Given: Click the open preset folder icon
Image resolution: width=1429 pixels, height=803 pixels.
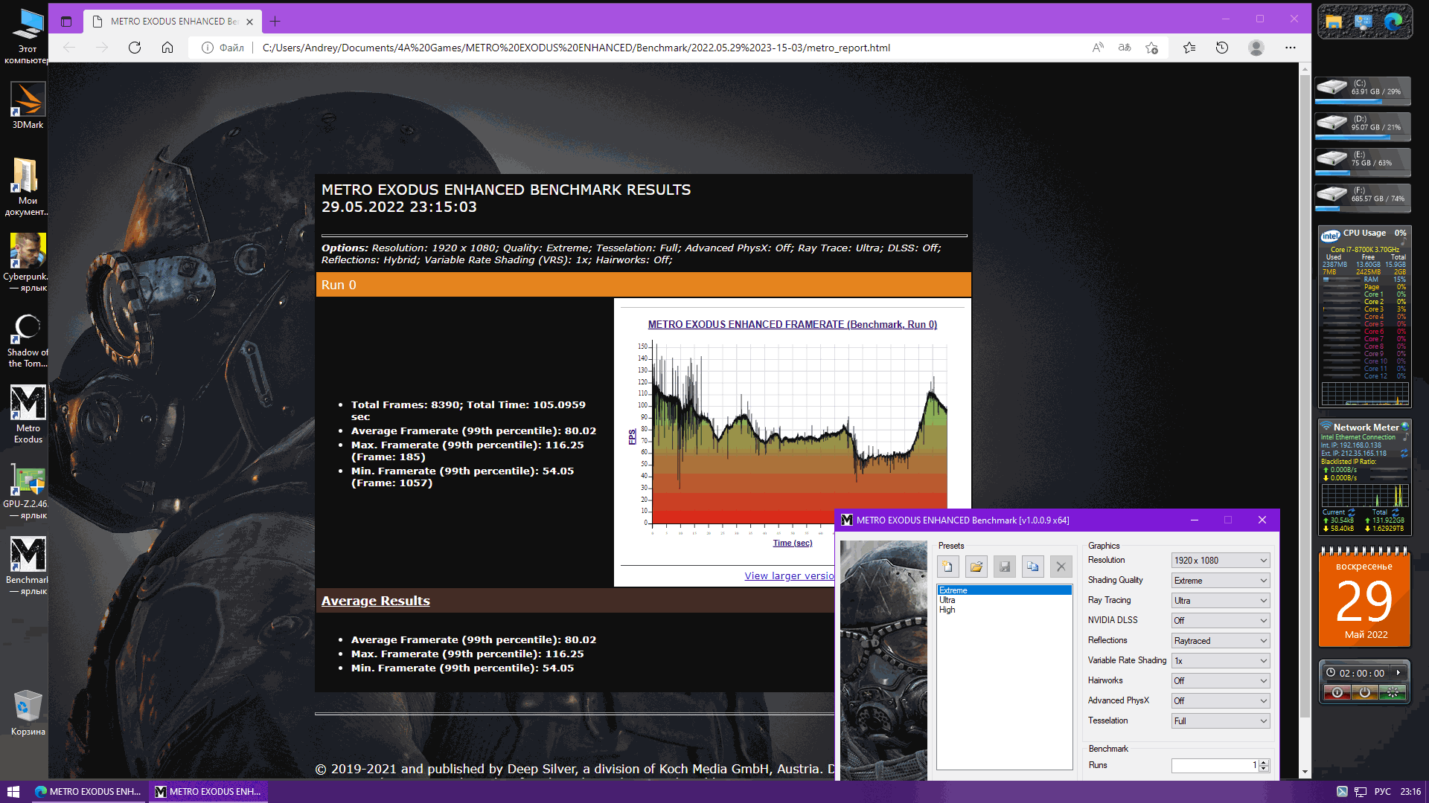Looking at the screenshot, I should click(976, 567).
